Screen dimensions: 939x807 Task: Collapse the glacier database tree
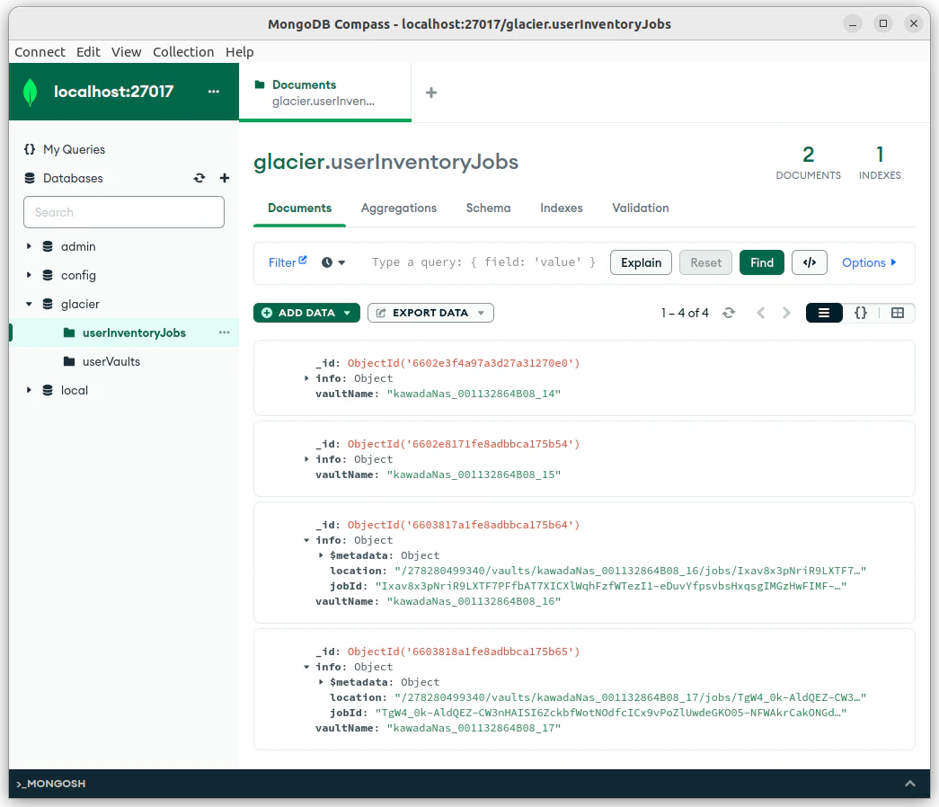click(28, 304)
